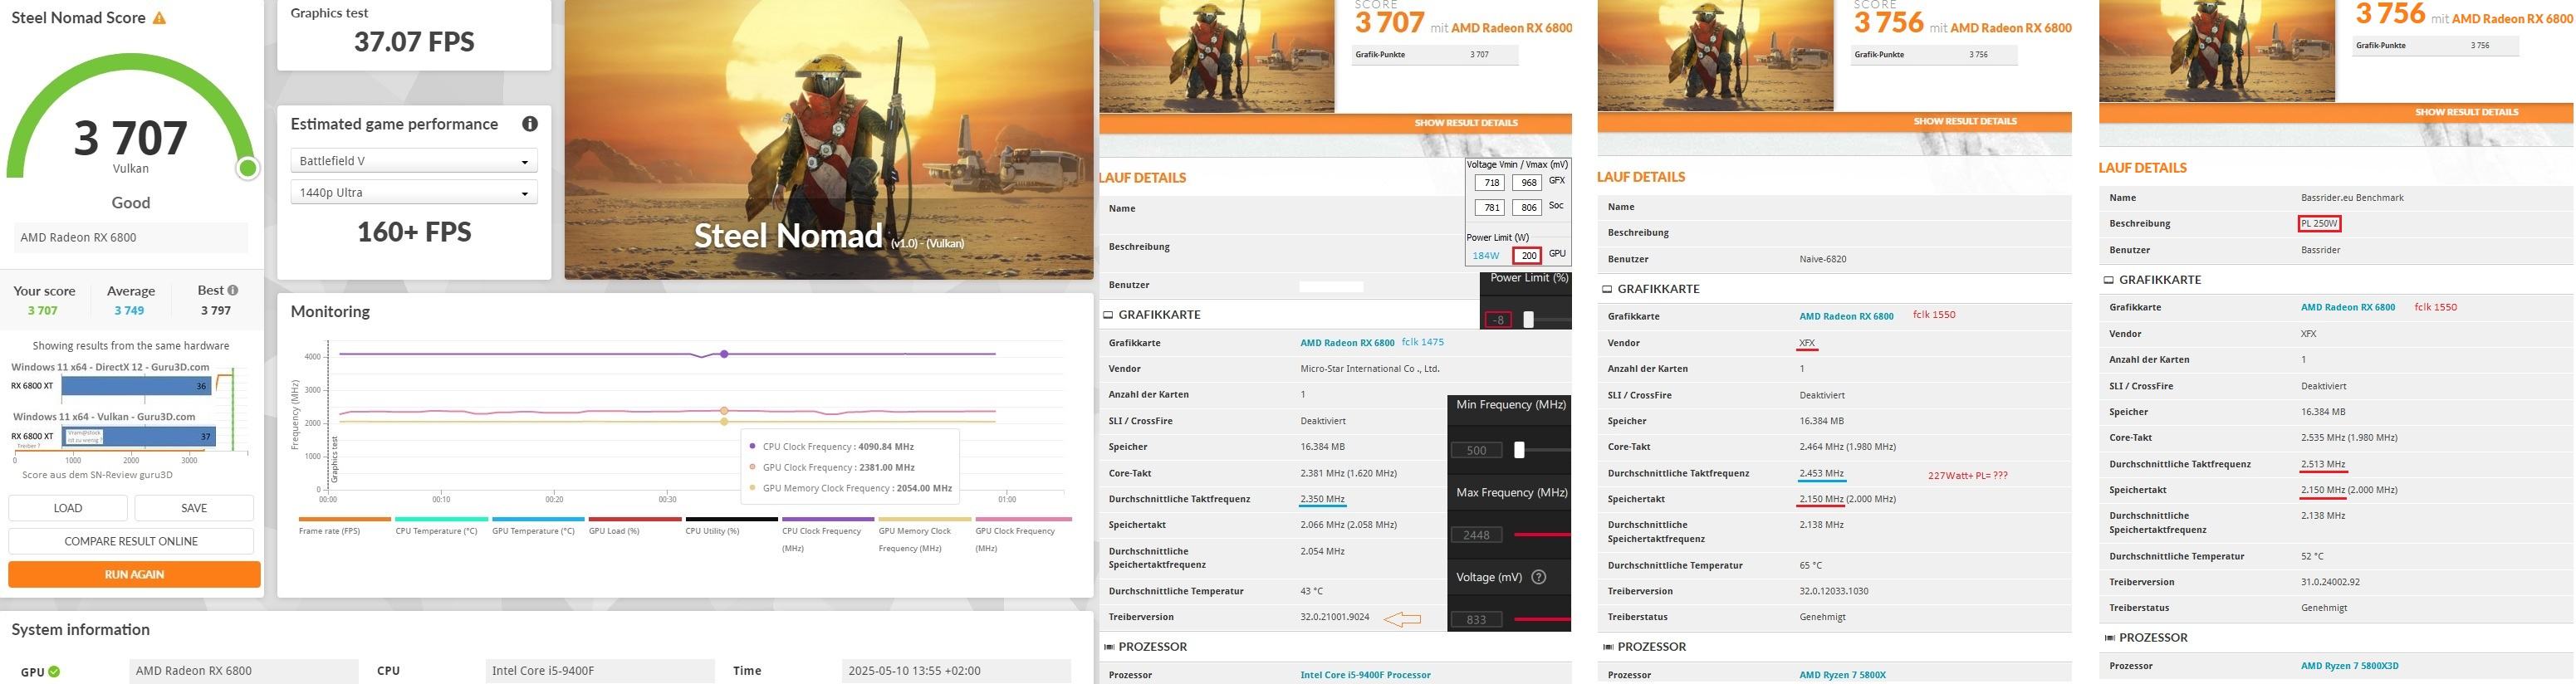Click the orange RUN AGAIN button
The image size is (2576, 684).
tap(134, 574)
